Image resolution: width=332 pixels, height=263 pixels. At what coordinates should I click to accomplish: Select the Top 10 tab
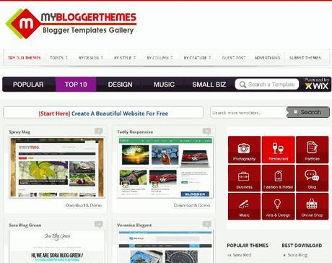coord(76,85)
